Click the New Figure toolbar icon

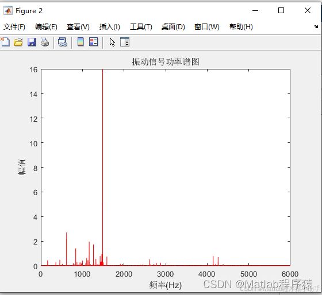coord(5,42)
